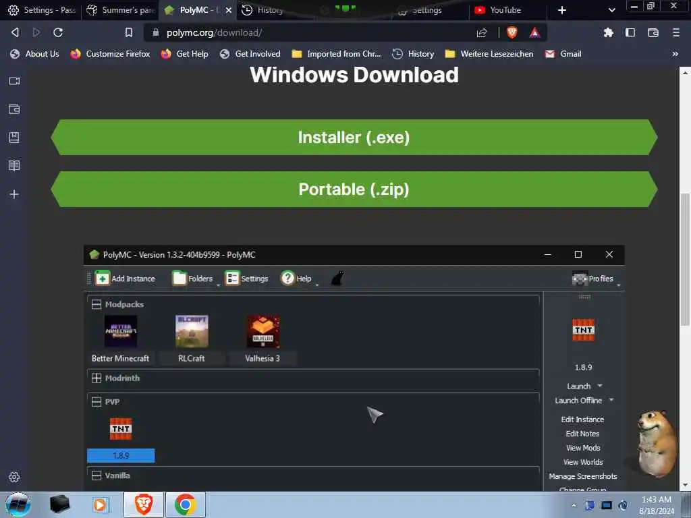Open the Imported from Chr... bookmark folder
Viewport: 691px width, 518px height.
[337, 54]
